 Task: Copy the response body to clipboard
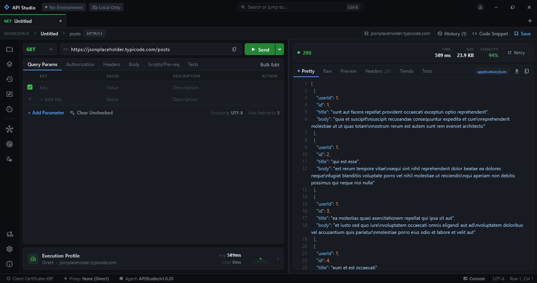click(x=527, y=71)
